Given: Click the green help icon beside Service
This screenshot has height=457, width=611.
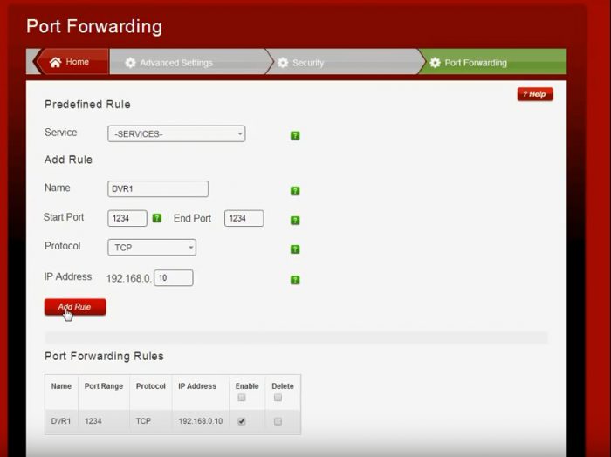Looking at the screenshot, I should (x=295, y=136).
